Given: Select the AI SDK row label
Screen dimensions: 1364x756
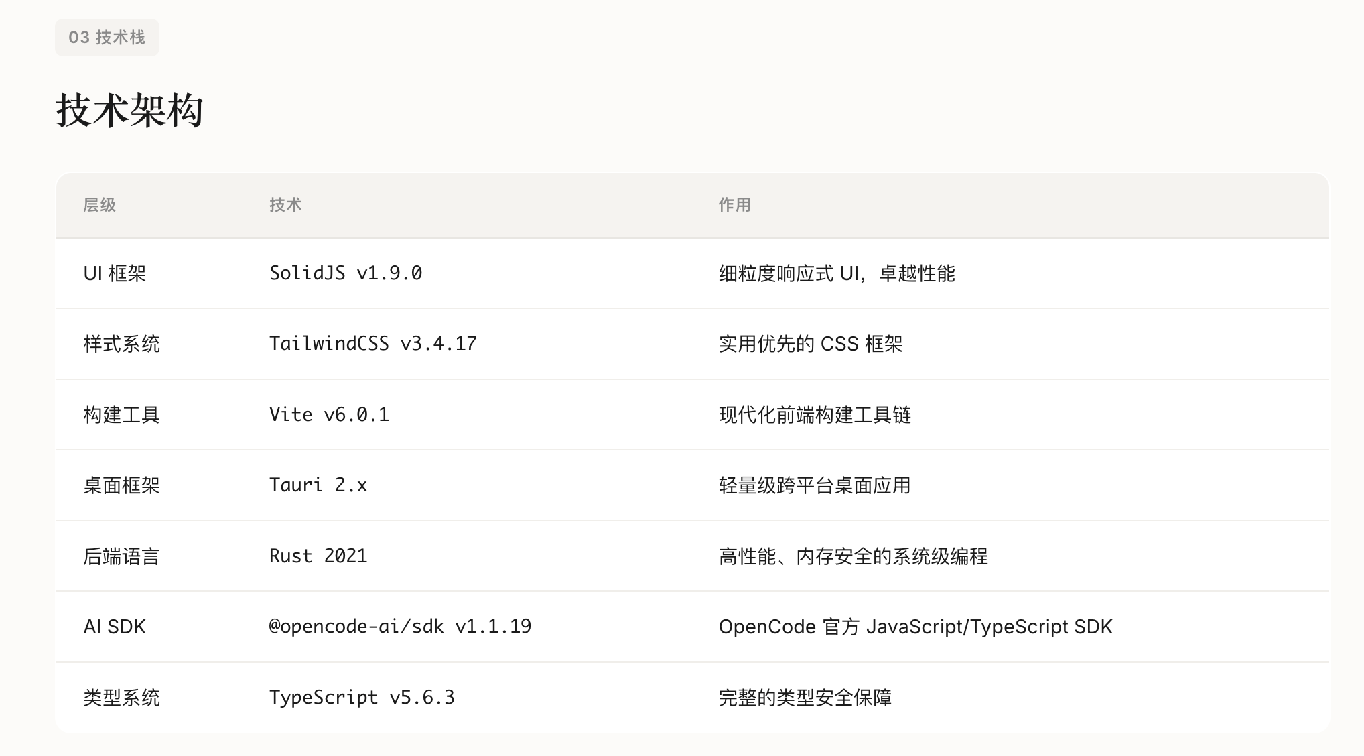Looking at the screenshot, I should pos(115,627).
